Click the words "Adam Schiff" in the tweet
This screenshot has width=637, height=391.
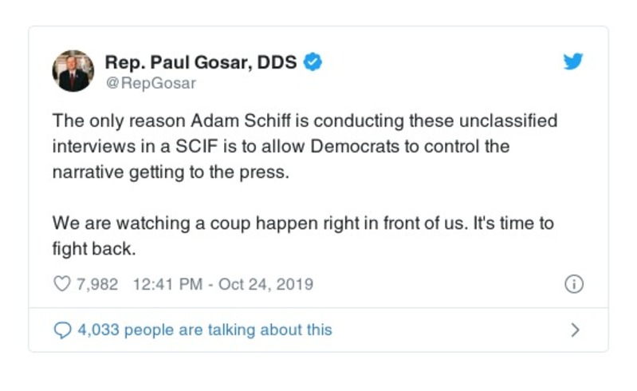click(230, 122)
